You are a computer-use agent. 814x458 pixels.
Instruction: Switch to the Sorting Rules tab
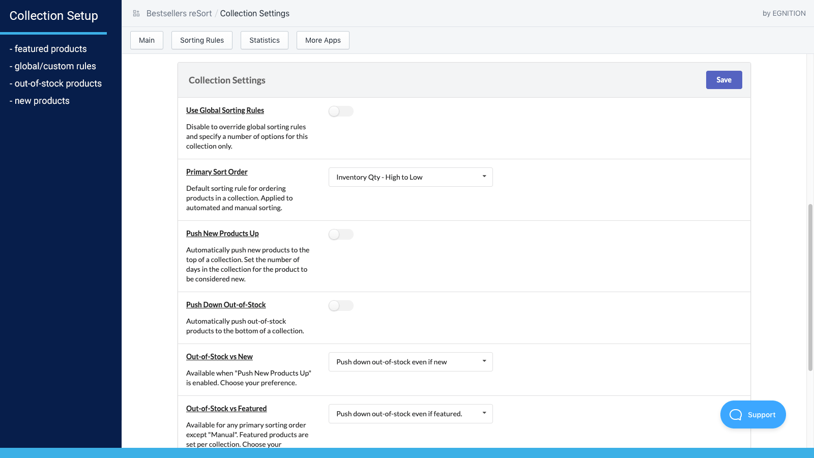coord(202,40)
